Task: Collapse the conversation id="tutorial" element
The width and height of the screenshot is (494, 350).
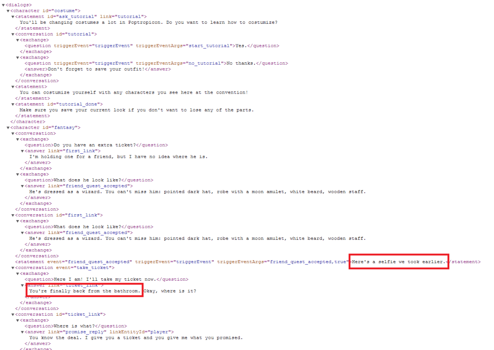Action: click(14, 34)
